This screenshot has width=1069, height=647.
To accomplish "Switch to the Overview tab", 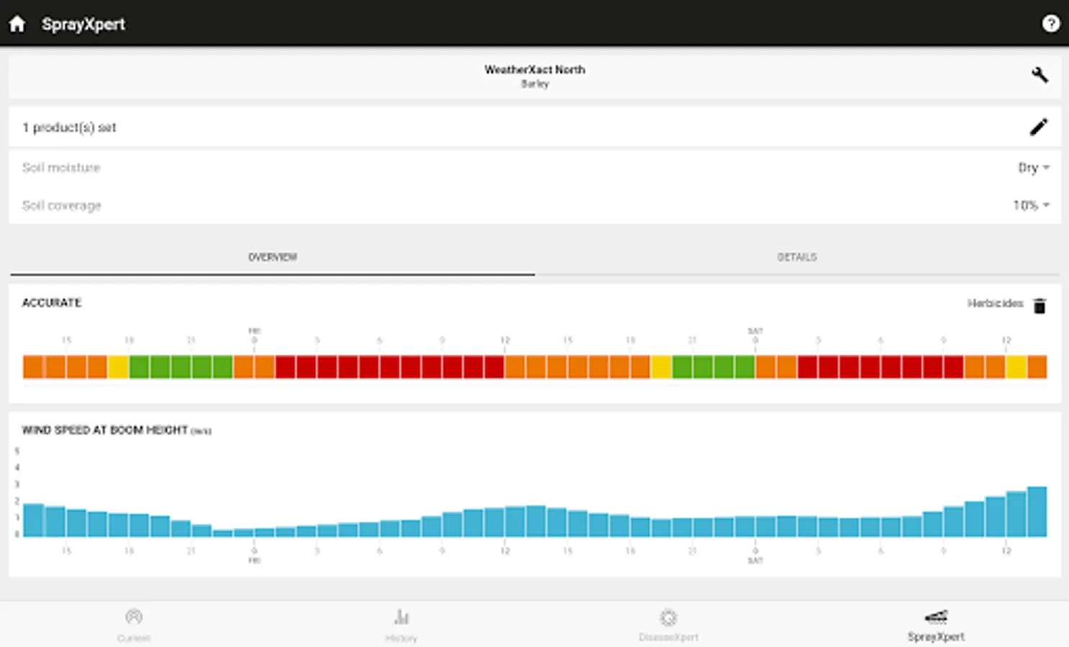I will coord(273,257).
